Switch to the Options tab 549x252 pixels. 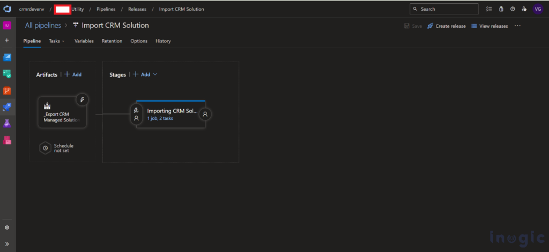[139, 41]
